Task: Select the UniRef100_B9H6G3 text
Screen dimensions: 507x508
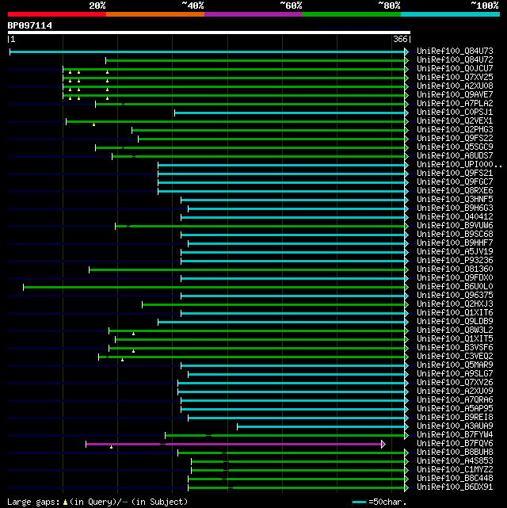Action: 455,208
